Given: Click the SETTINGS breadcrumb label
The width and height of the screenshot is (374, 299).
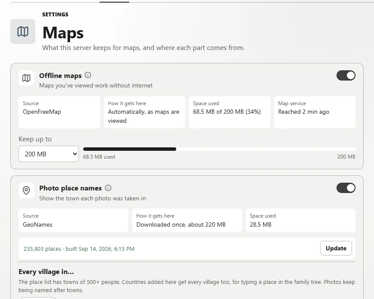Looking at the screenshot, I should [x=55, y=15].
